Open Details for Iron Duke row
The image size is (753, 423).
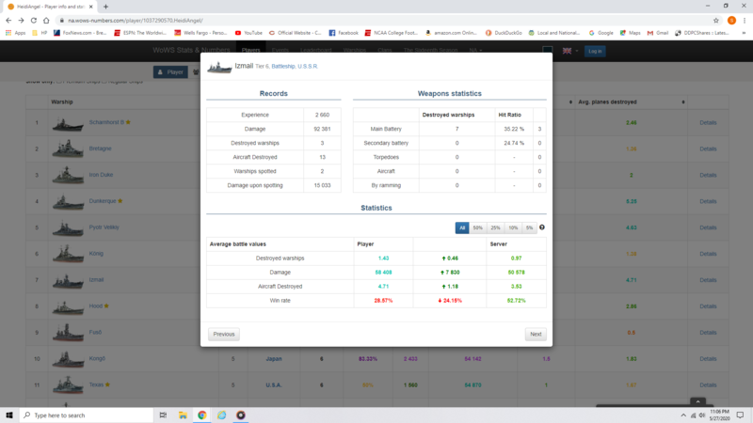[x=708, y=175]
